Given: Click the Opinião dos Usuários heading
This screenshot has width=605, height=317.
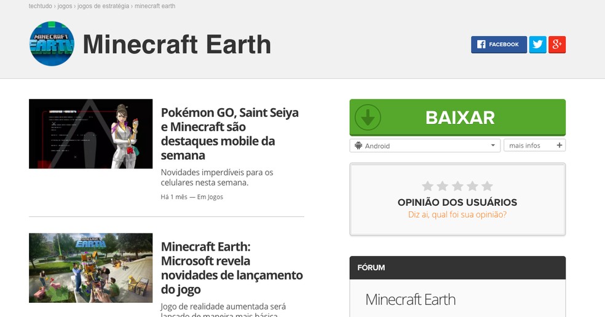Looking at the screenshot, I should [457, 203].
